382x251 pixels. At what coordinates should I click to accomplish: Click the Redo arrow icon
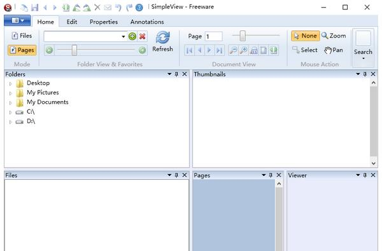129,8
